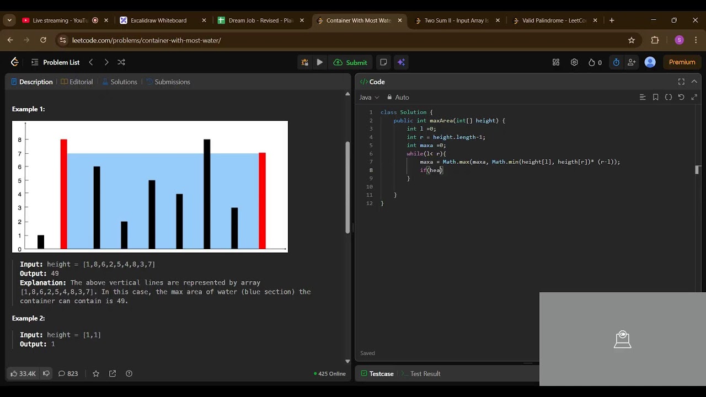Like the problem 33.4K thumbs up
Viewport: 706px width, 397px height.
point(23,373)
